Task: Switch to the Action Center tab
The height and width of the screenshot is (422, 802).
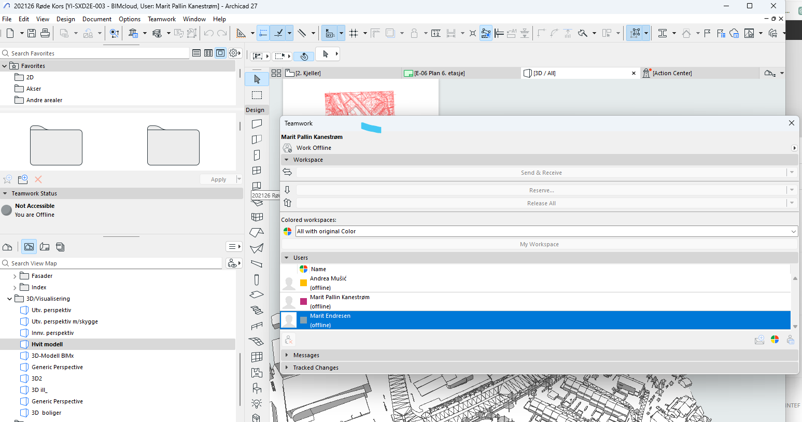Action: click(x=672, y=73)
